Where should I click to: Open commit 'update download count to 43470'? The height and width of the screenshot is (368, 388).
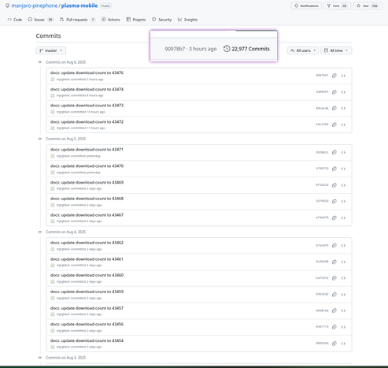click(87, 166)
